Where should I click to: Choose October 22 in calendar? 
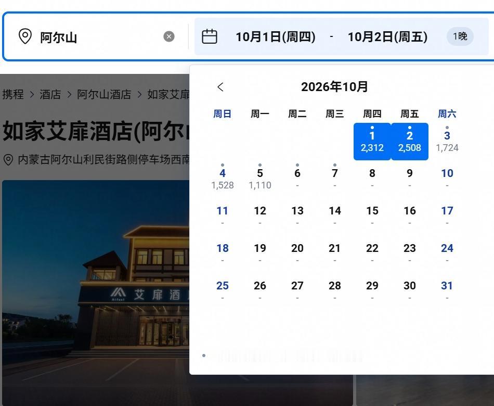coord(372,254)
